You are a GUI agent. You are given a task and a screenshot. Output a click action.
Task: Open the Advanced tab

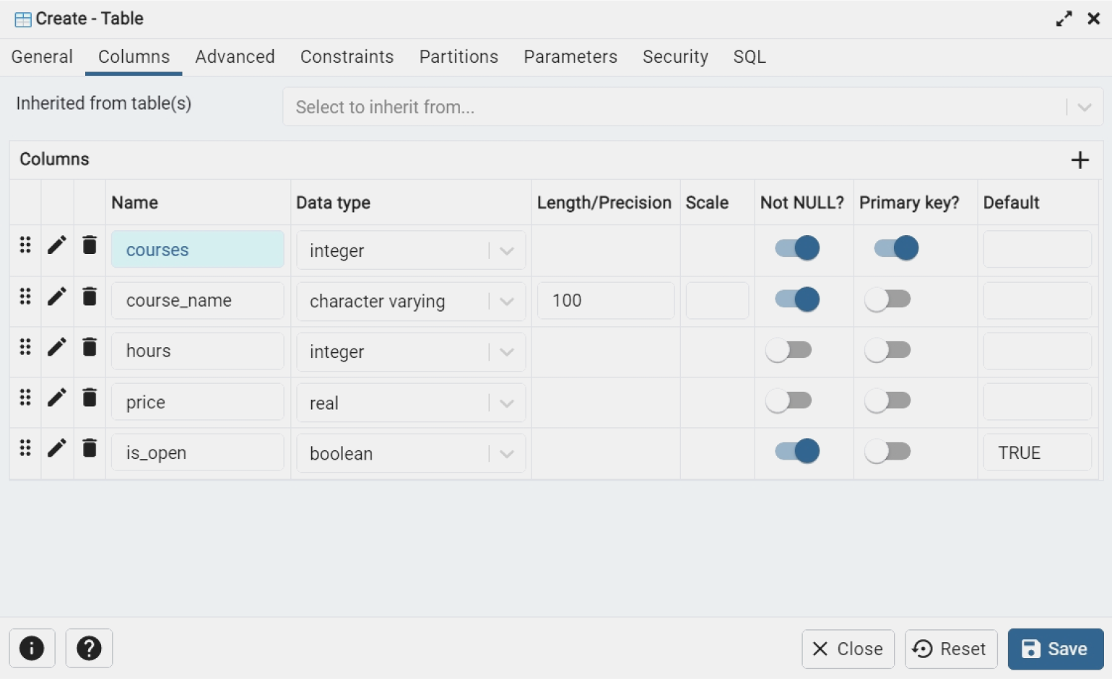(x=235, y=57)
